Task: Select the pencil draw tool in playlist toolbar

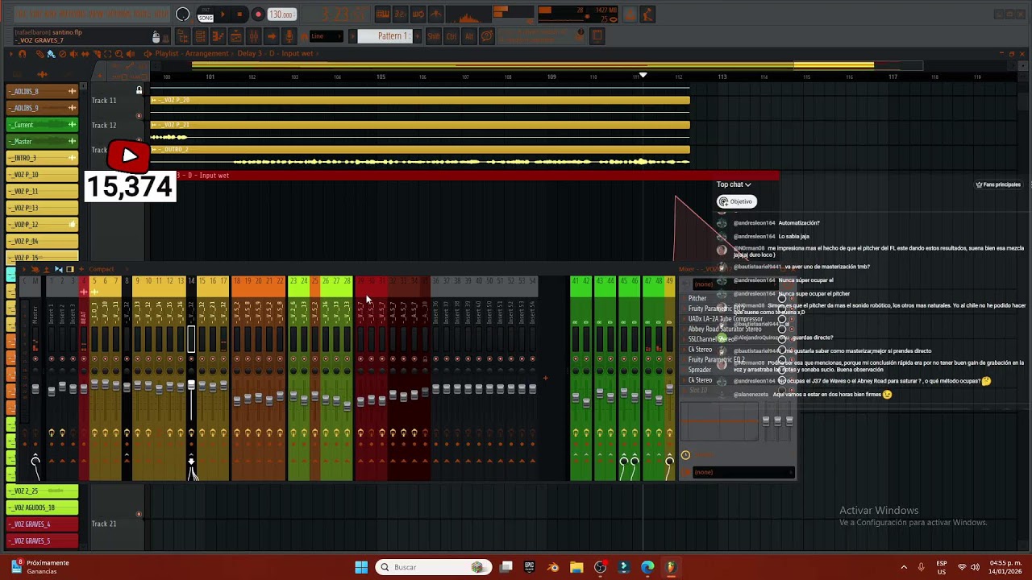Action: (40, 54)
